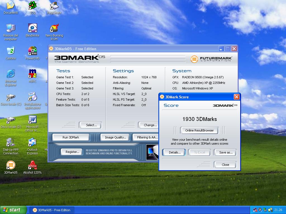Click the Feature Tests value 0 of 5
Screen dimensions: 286x214
click(85, 99)
